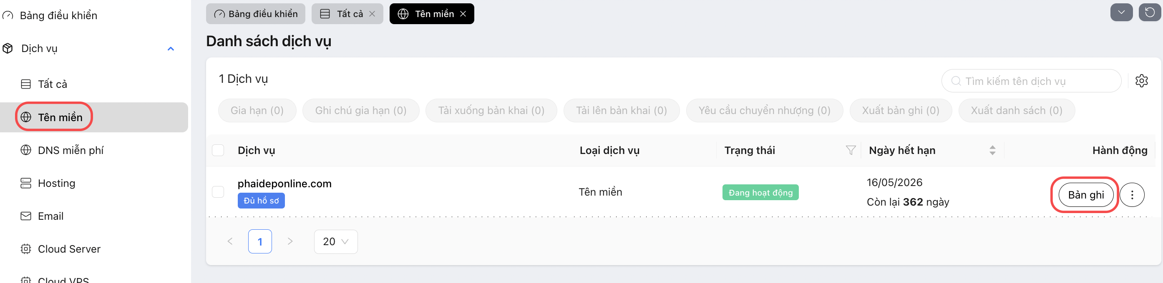Click the refresh icon at top right
This screenshot has width=1163, height=283.
1150,12
